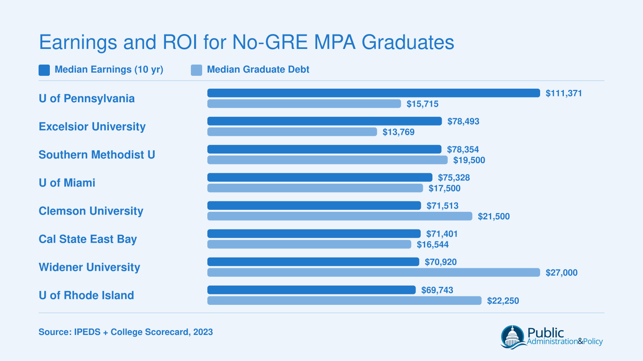Select the Median Earnings (10 yr) legend label
The width and height of the screenshot is (643, 361).
[109, 69]
